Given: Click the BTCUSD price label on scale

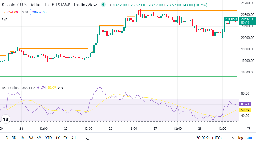Looking at the screenshot, I should (231, 19).
